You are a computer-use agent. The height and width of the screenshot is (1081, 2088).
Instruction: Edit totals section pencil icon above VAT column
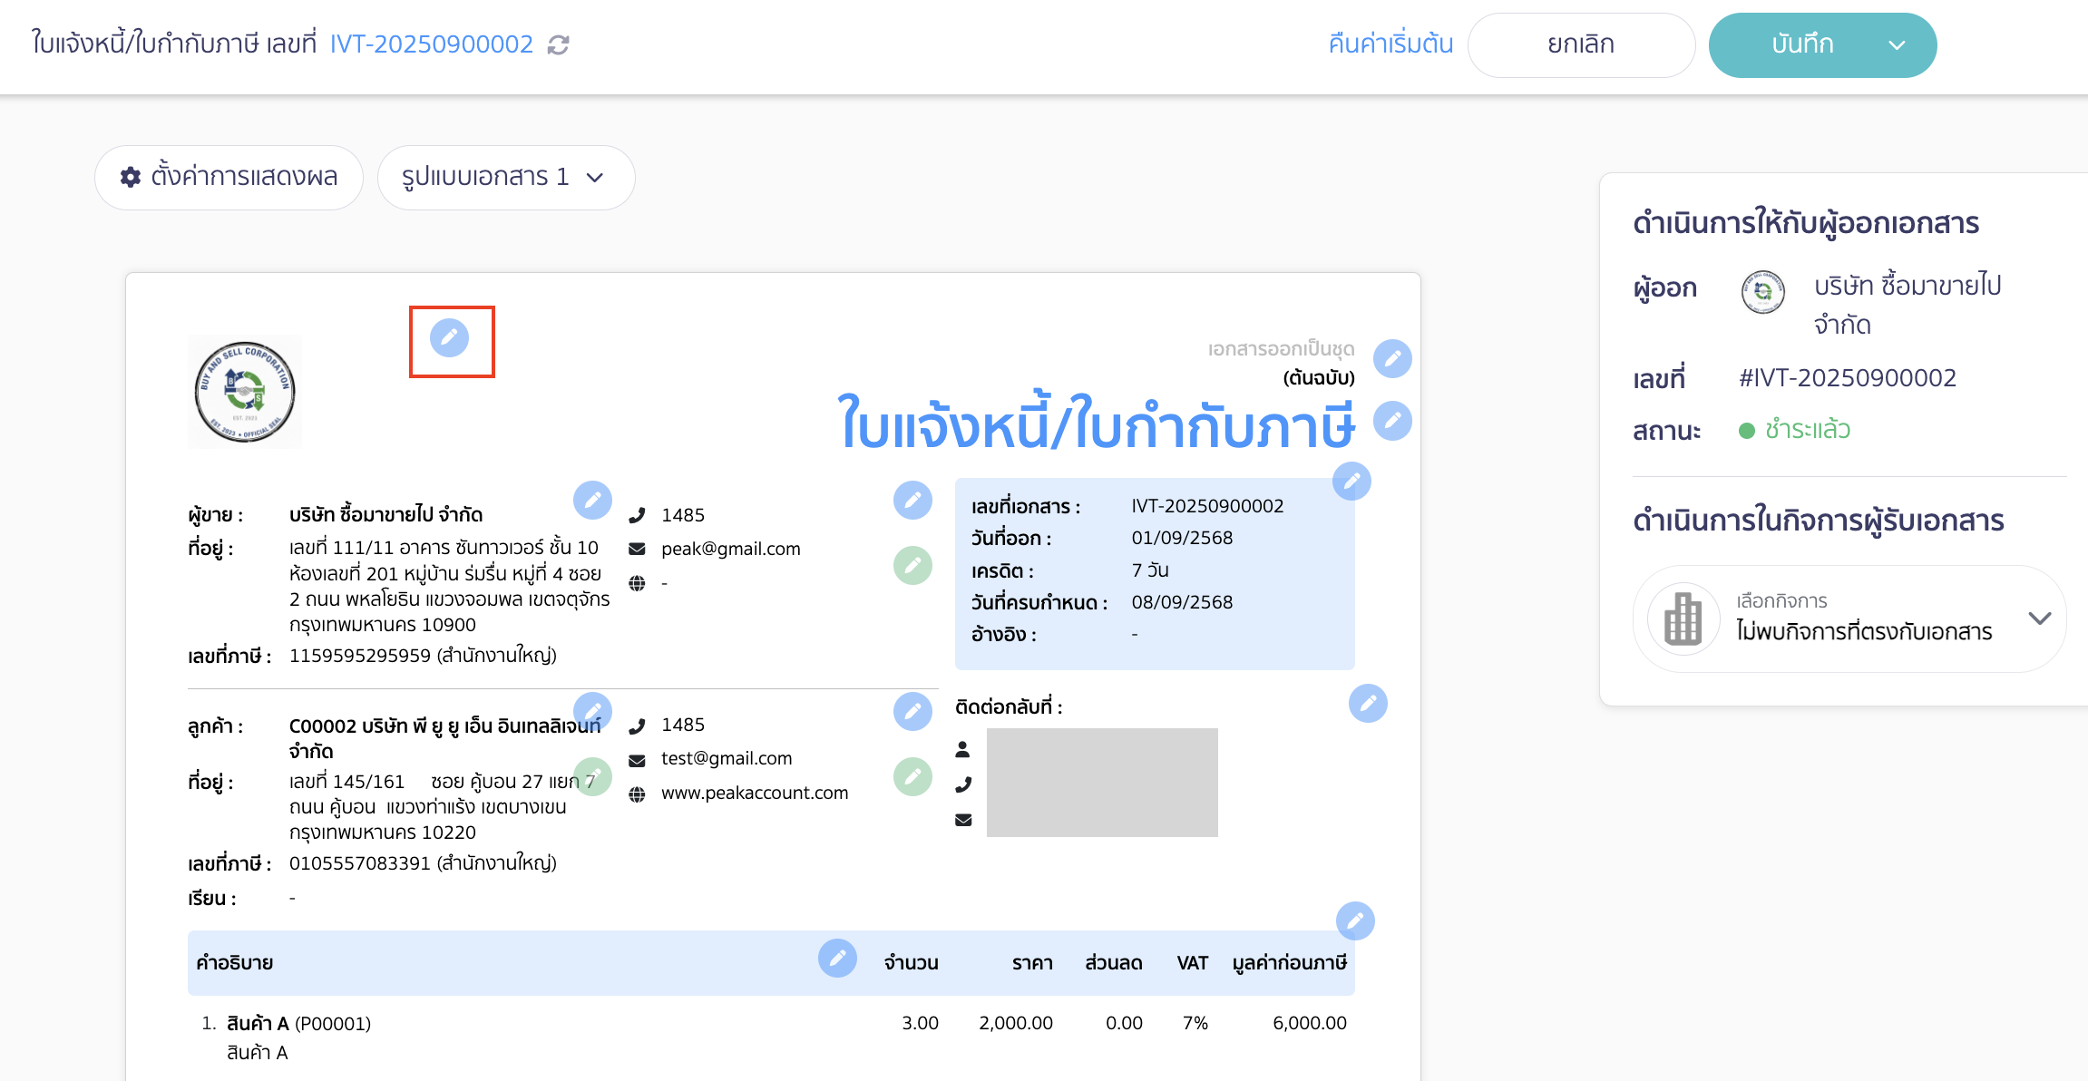(x=1356, y=921)
